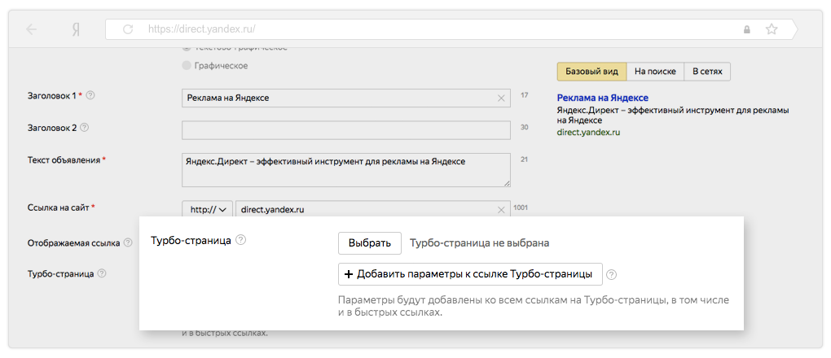Image resolution: width=831 pixels, height=358 pixels.
Task: Open help icon beside Добавить параметры button
Action: (612, 275)
